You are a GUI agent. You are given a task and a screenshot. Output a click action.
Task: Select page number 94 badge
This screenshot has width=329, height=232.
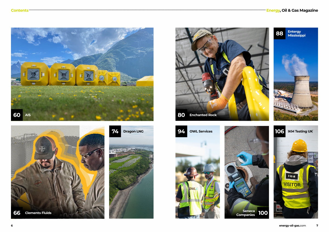[x=181, y=131]
